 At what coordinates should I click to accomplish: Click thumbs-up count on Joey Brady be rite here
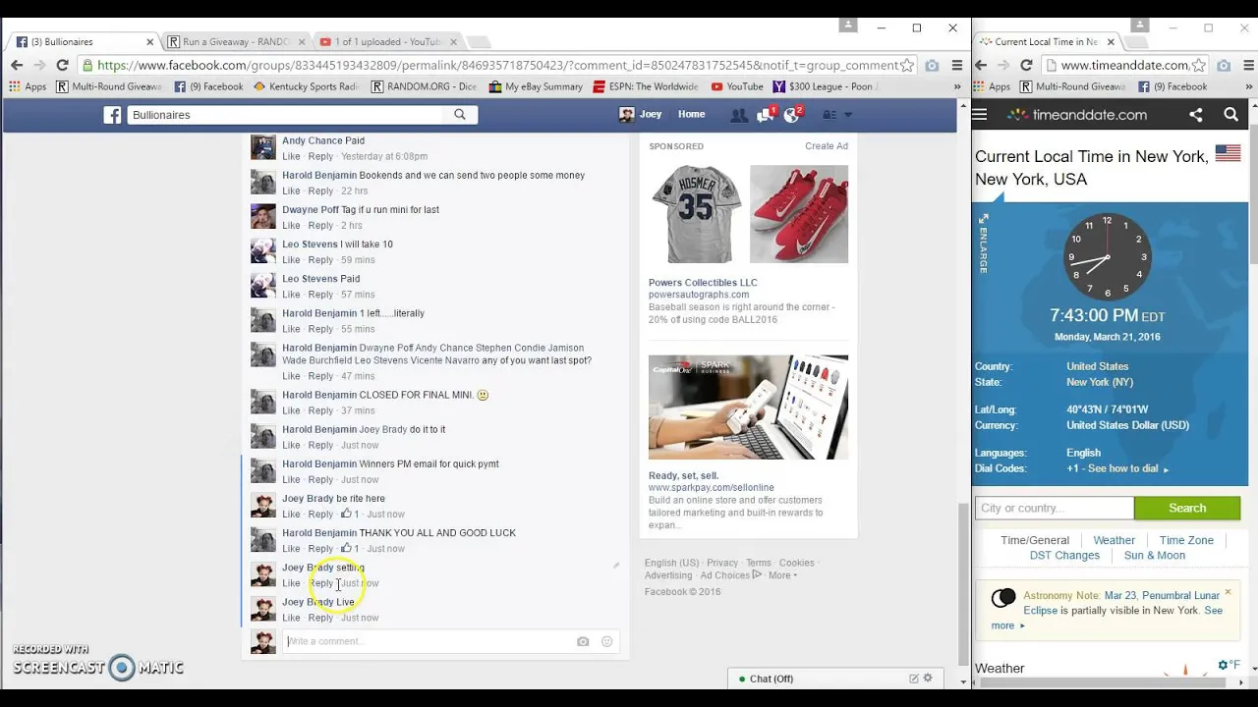point(350,514)
